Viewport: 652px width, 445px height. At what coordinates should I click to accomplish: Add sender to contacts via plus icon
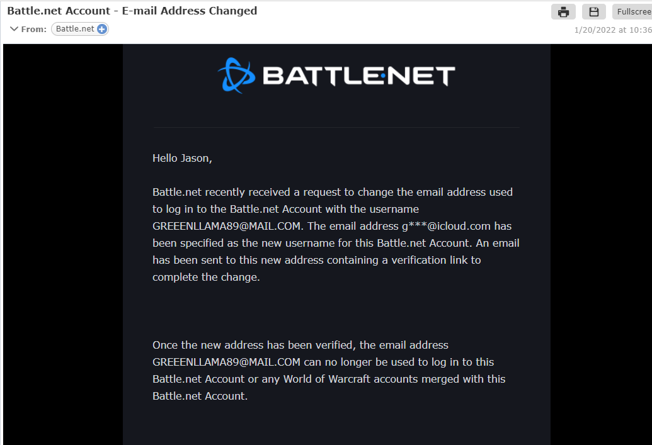pyautogui.click(x=102, y=29)
